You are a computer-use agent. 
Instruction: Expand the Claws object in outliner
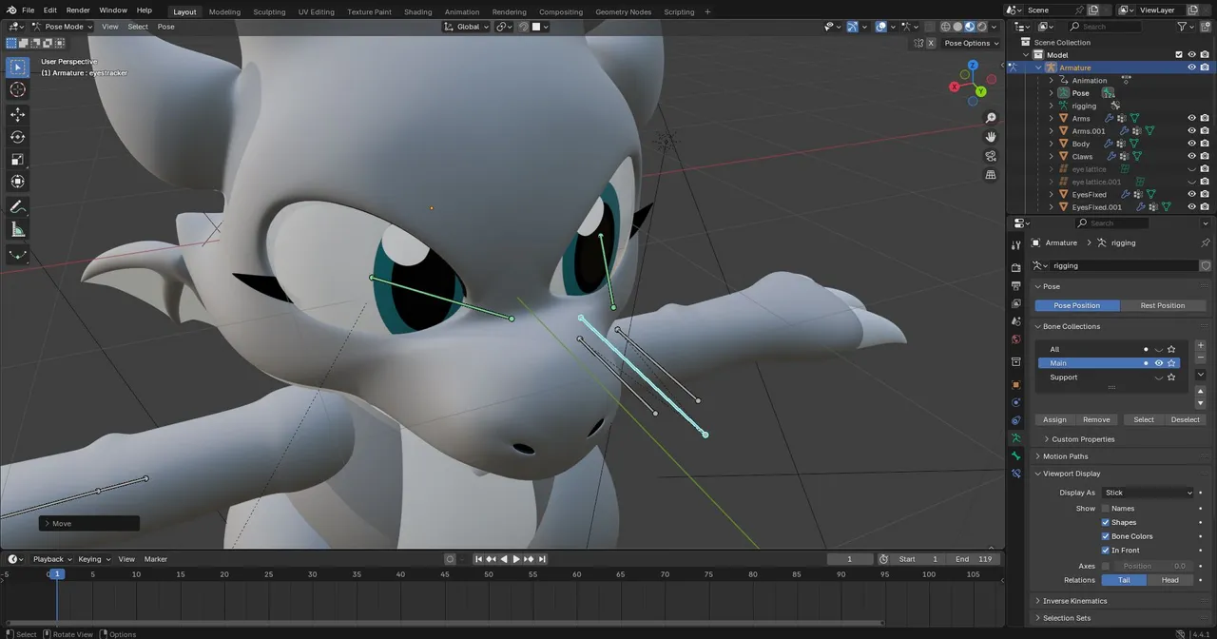pos(1051,157)
